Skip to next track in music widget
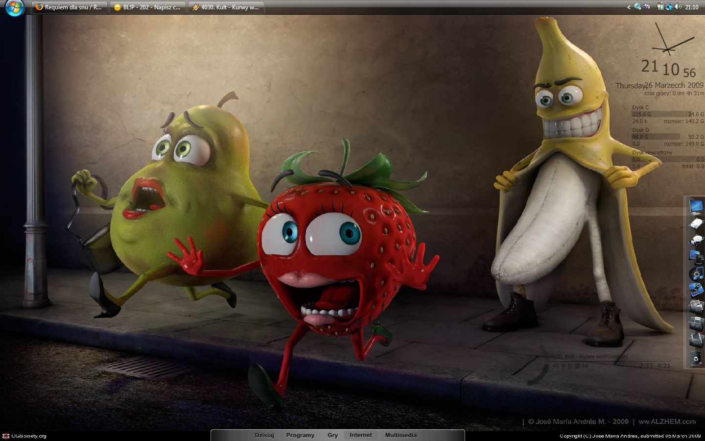Viewport: 705px width, 441px height. (585, 366)
